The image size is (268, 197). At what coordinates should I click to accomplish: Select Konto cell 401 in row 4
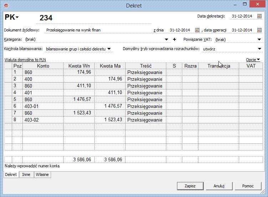(43, 93)
